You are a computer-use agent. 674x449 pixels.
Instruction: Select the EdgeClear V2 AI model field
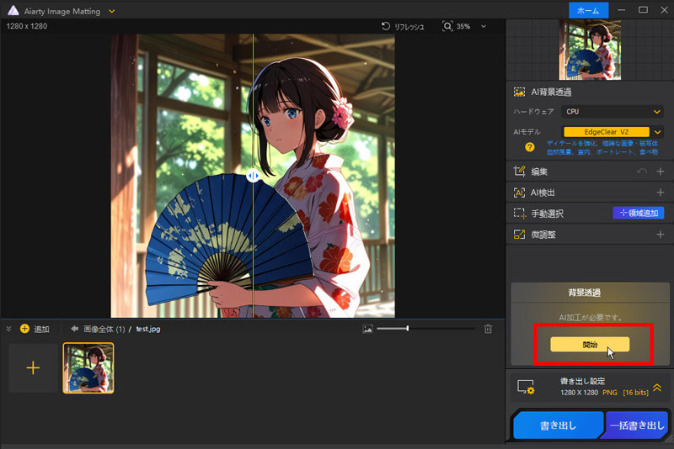pyautogui.click(x=607, y=132)
